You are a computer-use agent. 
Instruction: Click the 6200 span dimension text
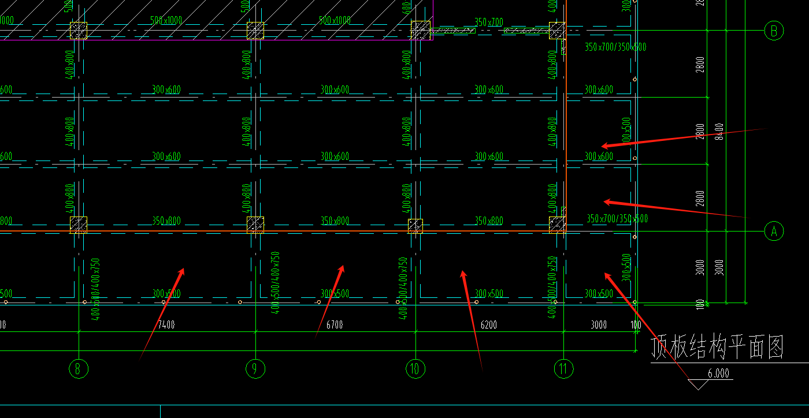(x=489, y=325)
